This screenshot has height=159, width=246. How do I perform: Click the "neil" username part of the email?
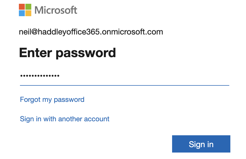tap(24, 32)
